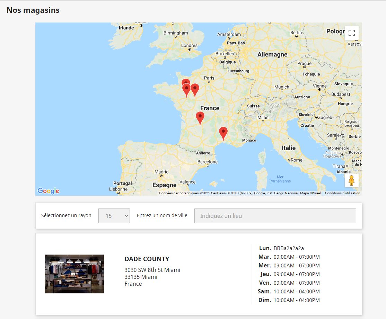
Task: Select the 'Jeu.' opening hours row
Action: [x=290, y=274]
